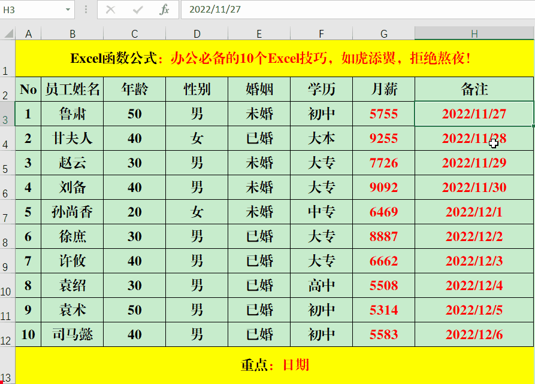Click the three-dot name box resize handle
Screen dimensions: 535x384
(86, 10)
